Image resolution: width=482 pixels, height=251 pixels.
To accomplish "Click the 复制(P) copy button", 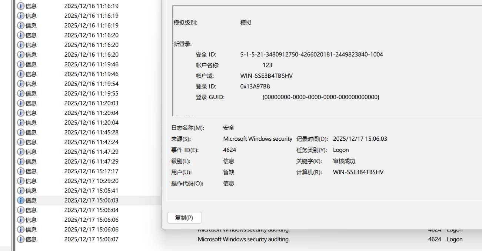I will [x=185, y=218].
